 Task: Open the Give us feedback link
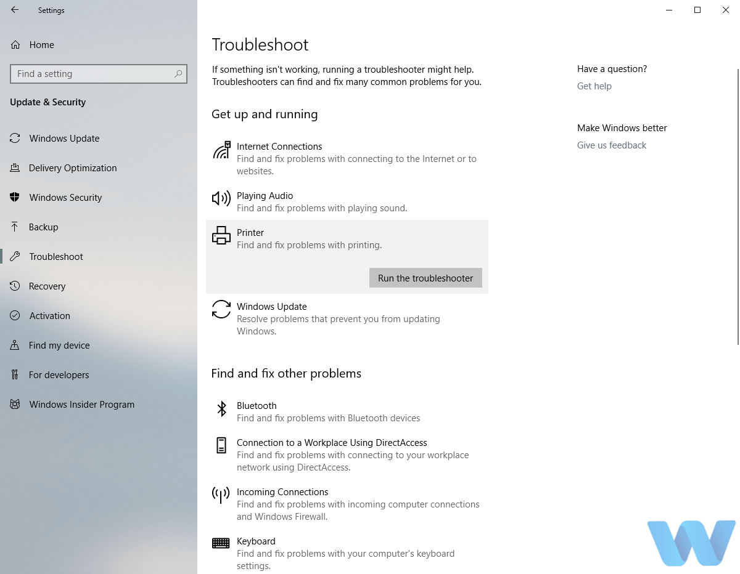point(612,145)
